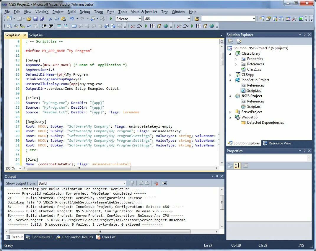Viewport: 316px width, 251px height.
Task: Click the green Start Debugging arrow beside Release
Action: point(111,19)
